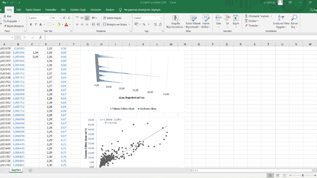The width and height of the screenshot is (317, 178).
Task: Open the Doldur fill dropdown
Action: coord(252,21)
